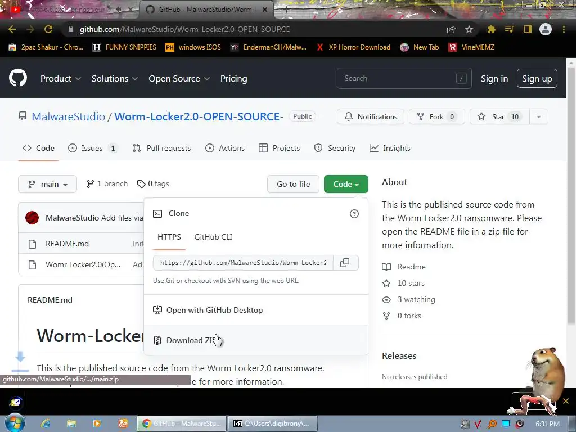Expand the Solutions menu

(115, 78)
